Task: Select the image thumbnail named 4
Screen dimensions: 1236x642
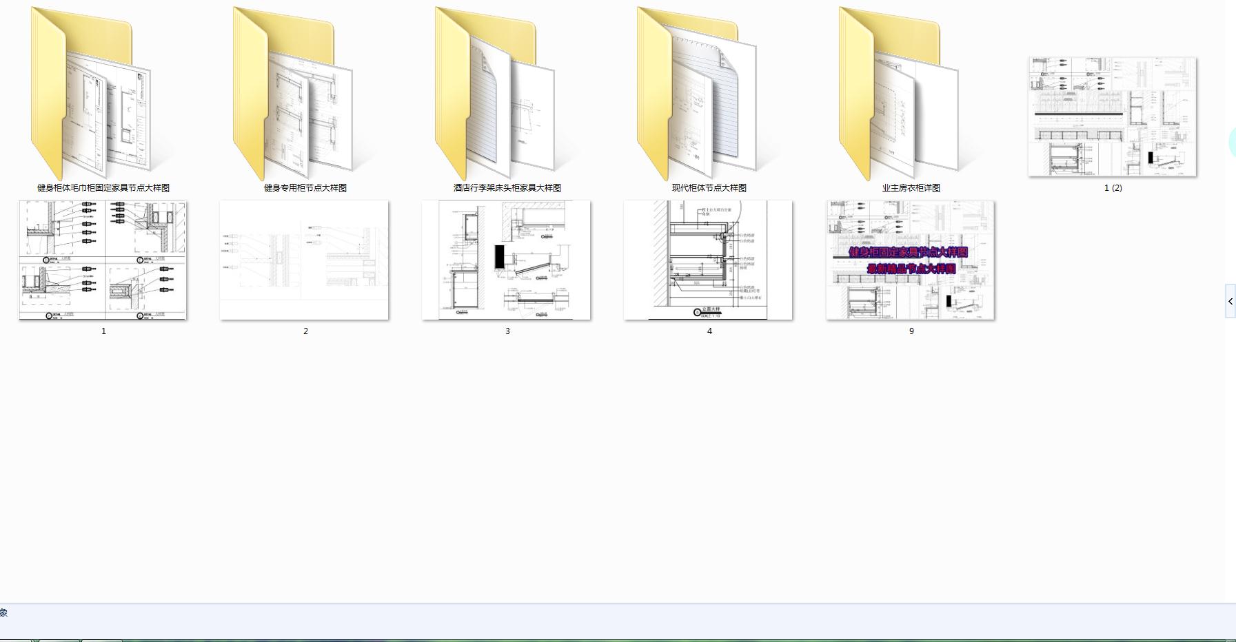Action: [708, 260]
